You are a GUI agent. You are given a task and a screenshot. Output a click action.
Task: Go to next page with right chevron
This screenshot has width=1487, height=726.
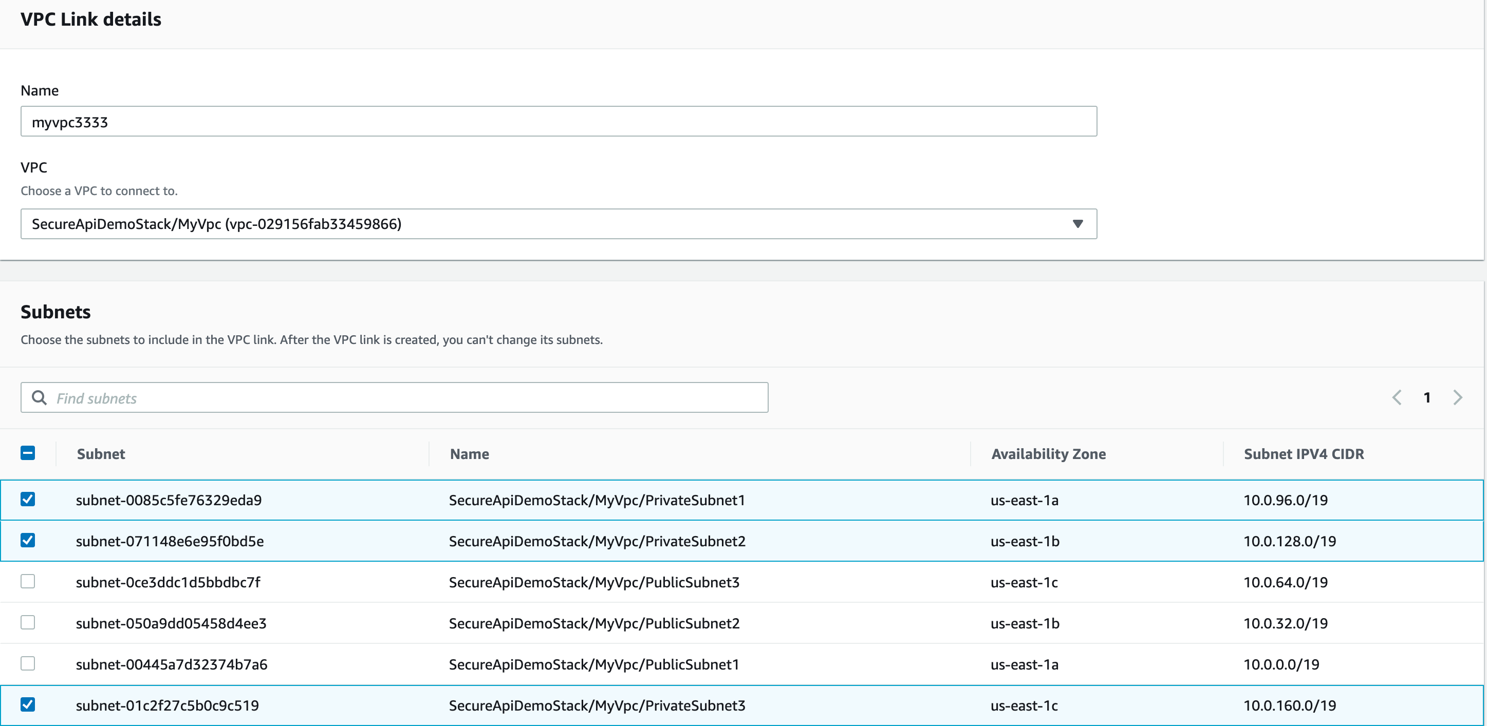(x=1458, y=397)
